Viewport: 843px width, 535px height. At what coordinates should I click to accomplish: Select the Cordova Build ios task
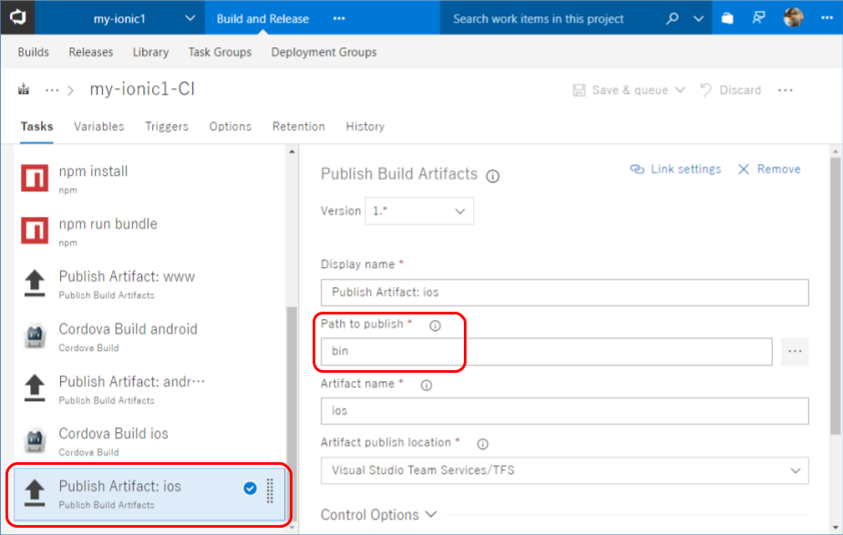[x=149, y=441]
